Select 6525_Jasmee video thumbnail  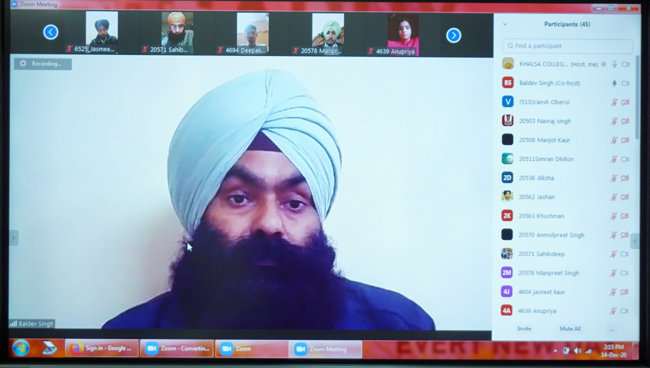(102, 33)
